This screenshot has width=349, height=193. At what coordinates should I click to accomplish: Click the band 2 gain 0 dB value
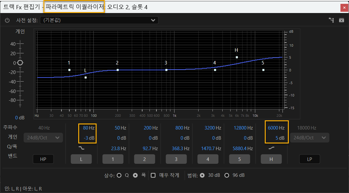coord(153,138)
